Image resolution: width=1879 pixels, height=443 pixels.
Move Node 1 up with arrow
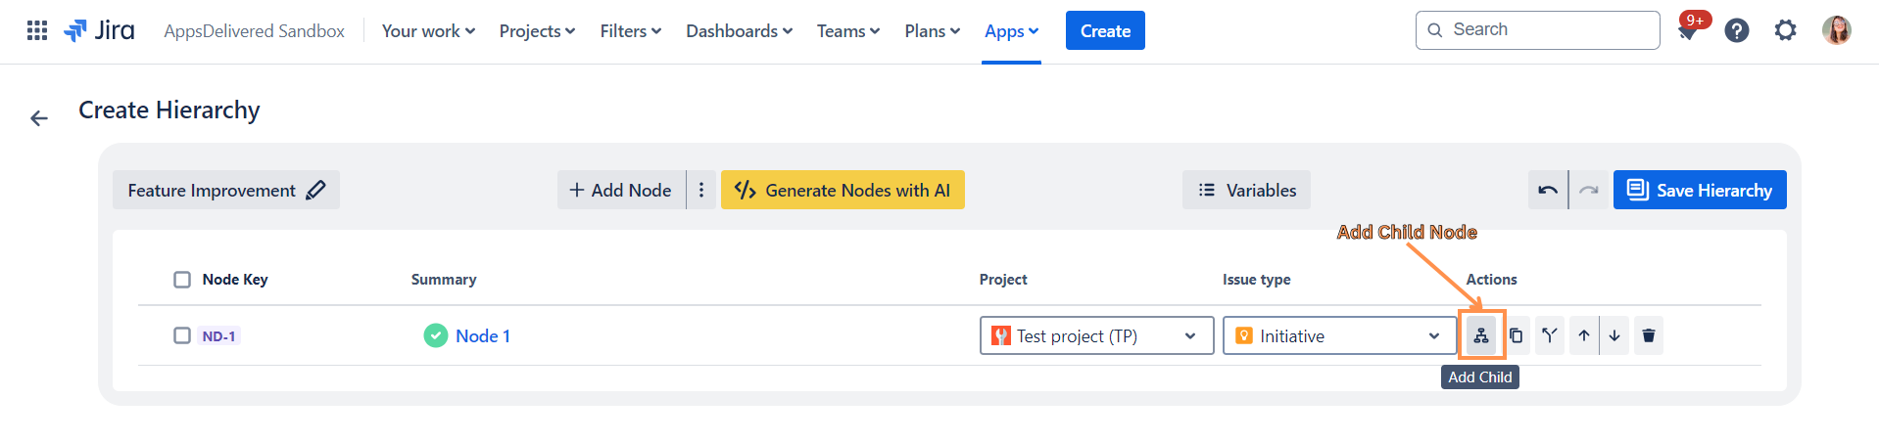[x=1583, y=335]
